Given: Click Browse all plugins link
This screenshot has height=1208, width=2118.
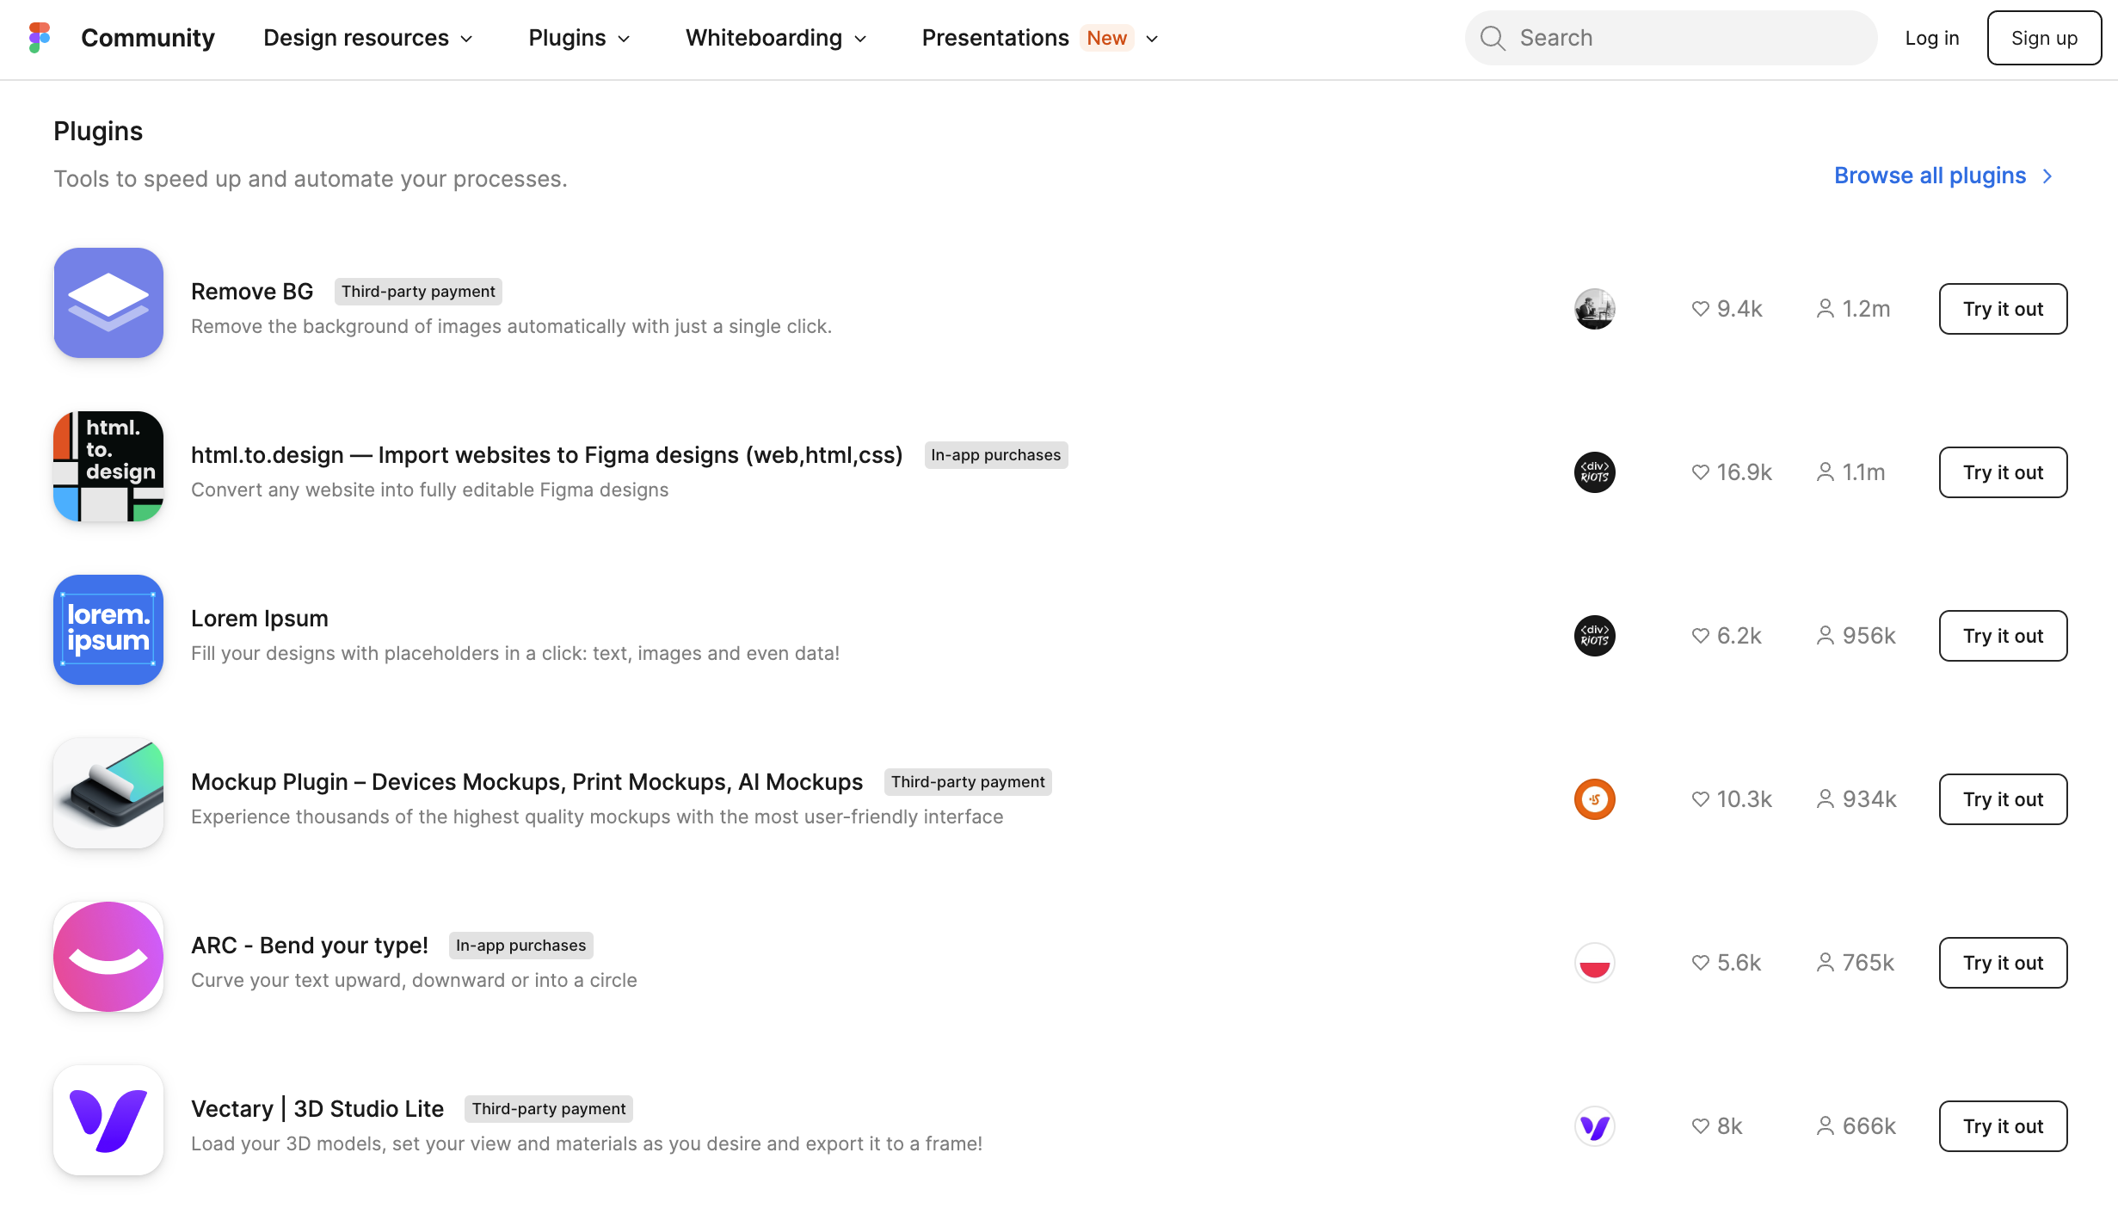Looking at the screenshot, I should coord(1943,176).
